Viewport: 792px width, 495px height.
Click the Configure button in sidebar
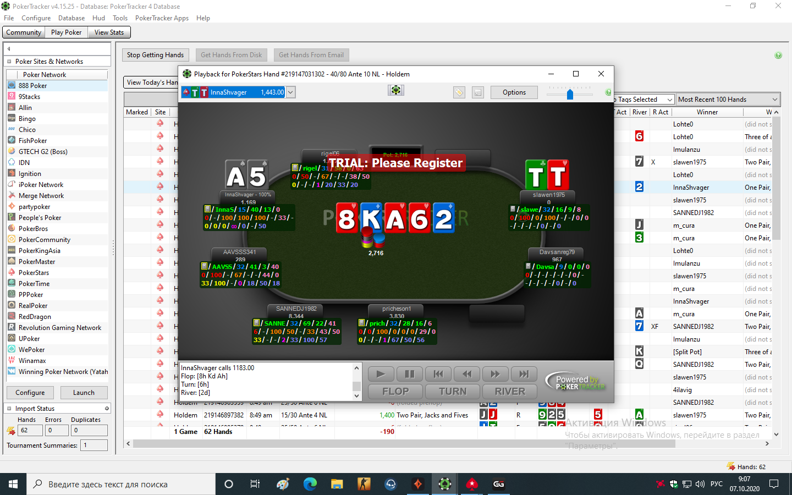pos(30,393)
